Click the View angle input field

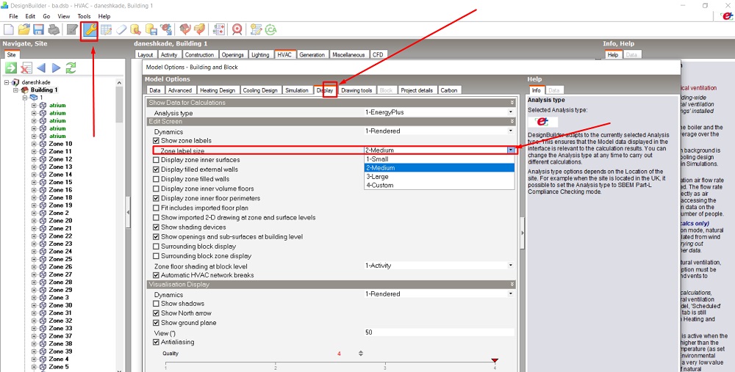[440, 332]
